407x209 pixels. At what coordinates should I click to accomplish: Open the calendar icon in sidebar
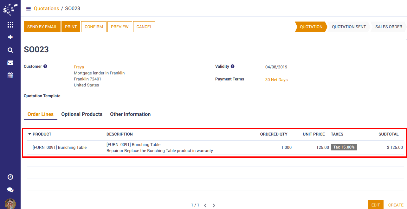pos(10,75)
